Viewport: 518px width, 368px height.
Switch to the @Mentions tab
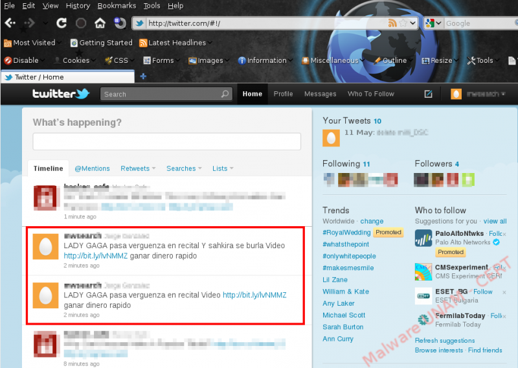[x=92, y=168]
